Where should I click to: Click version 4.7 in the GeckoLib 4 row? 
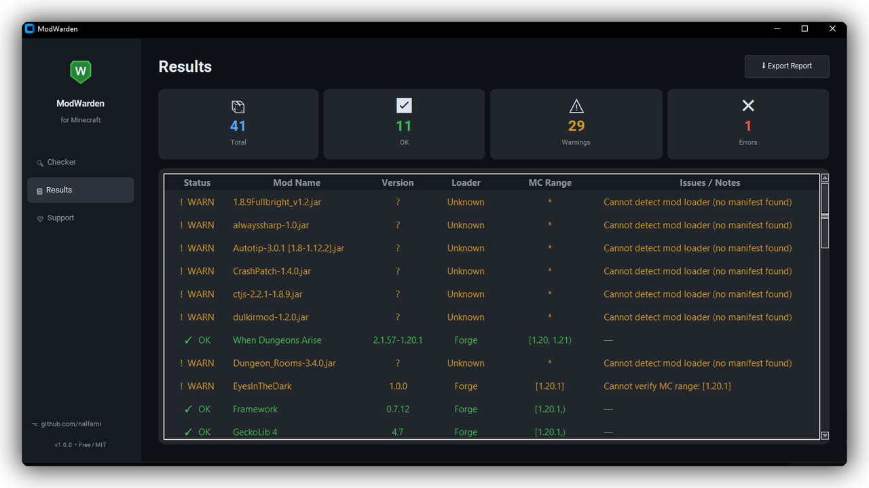coord(398,432)
